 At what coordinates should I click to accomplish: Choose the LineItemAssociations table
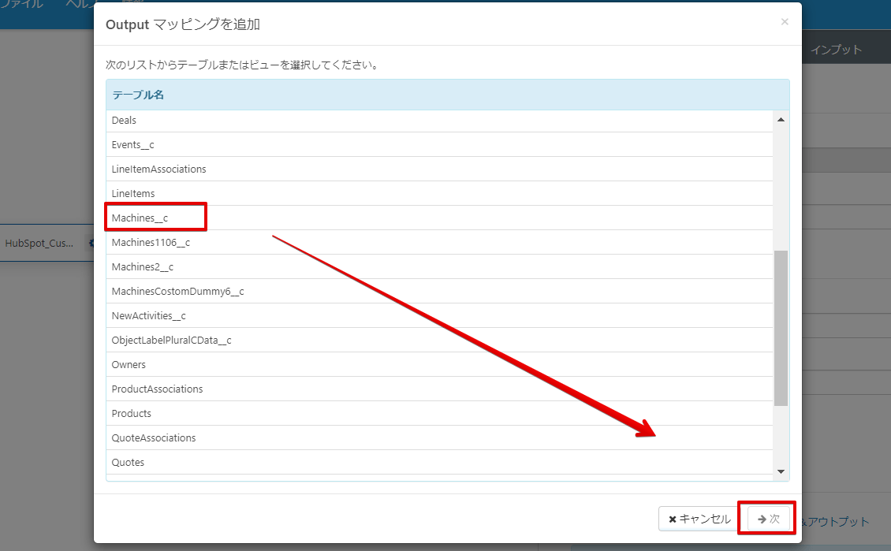click(439, 169)
